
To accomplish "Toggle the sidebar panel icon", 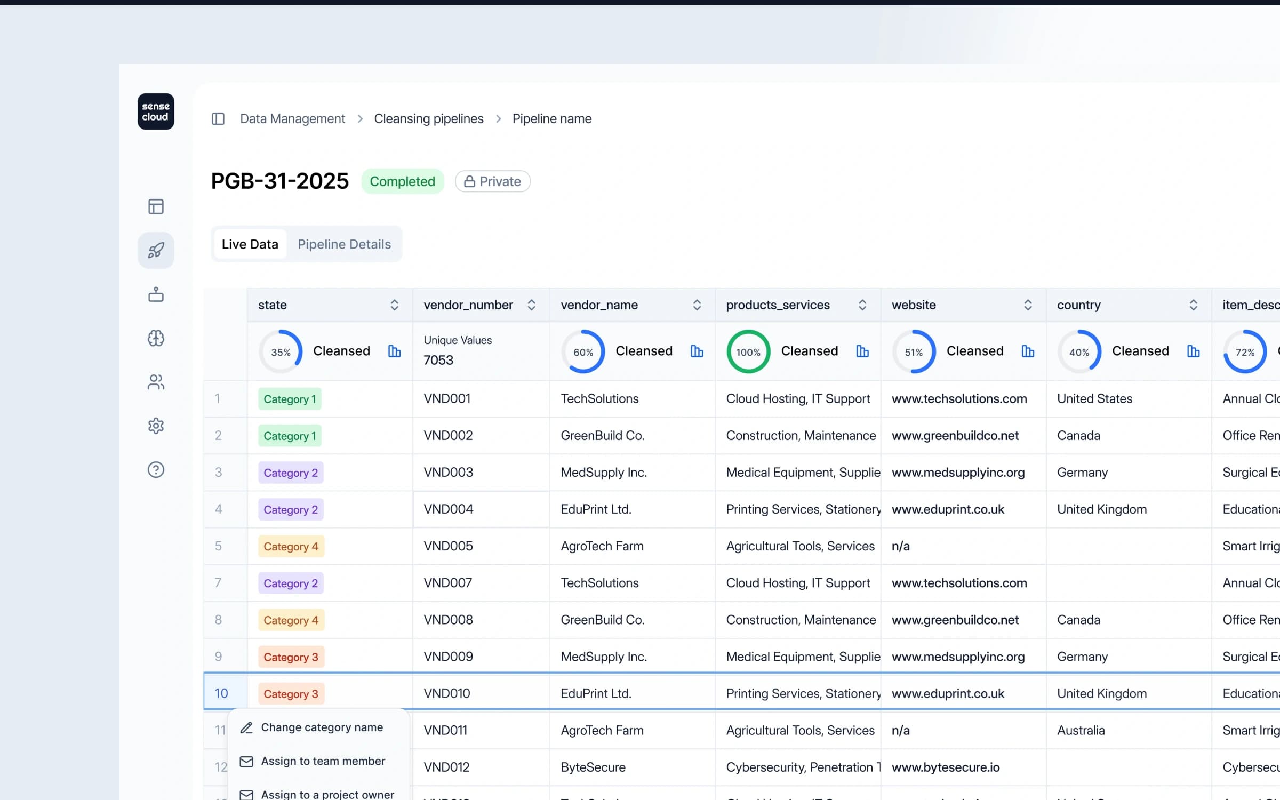I will pyautogui.click(x=218, y=118).
